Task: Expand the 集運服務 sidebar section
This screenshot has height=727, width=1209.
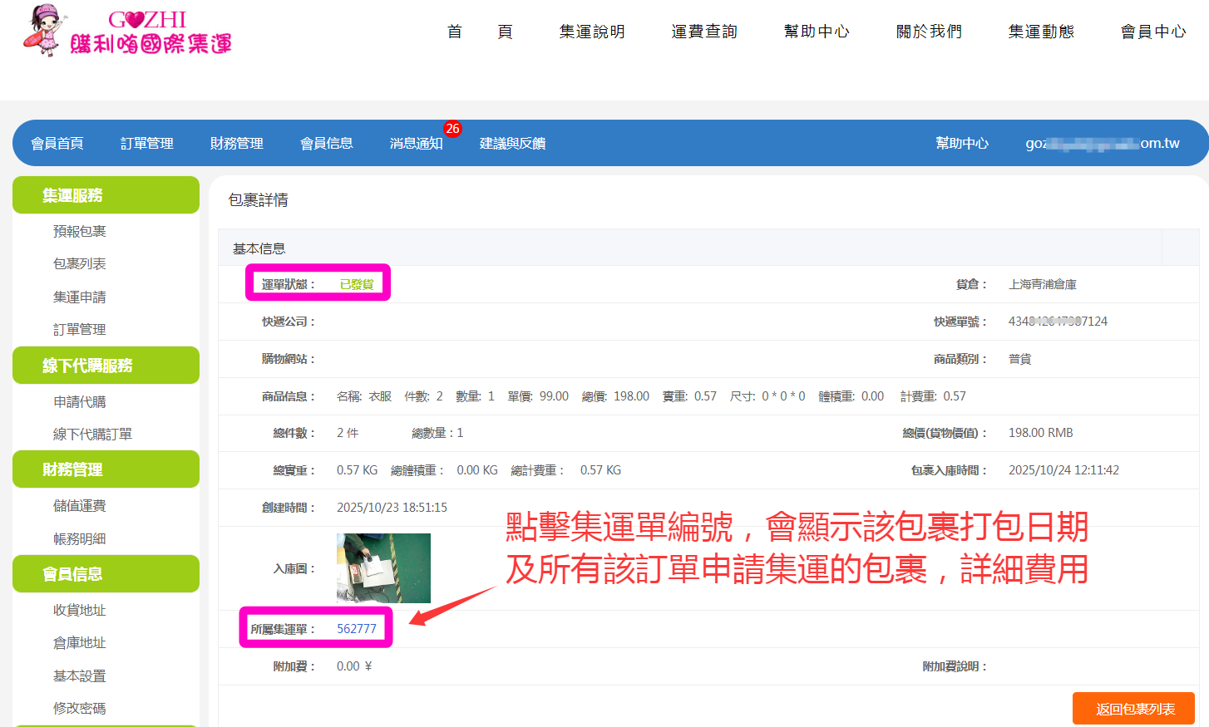Action: (x=106, y=195)
